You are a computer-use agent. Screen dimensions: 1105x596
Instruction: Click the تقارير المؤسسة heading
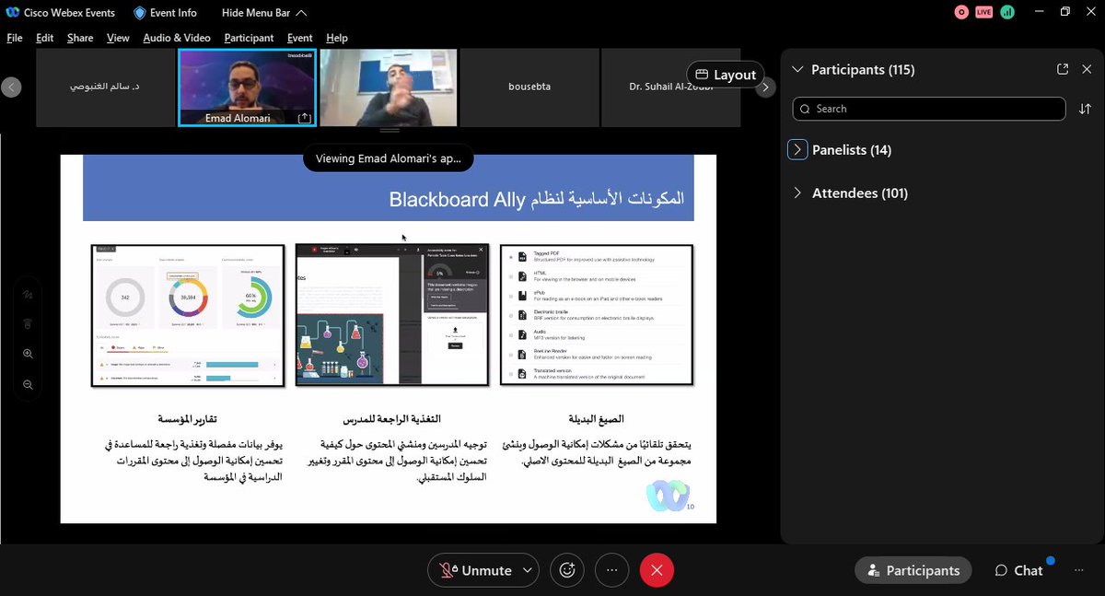click(x=187, y=419)
